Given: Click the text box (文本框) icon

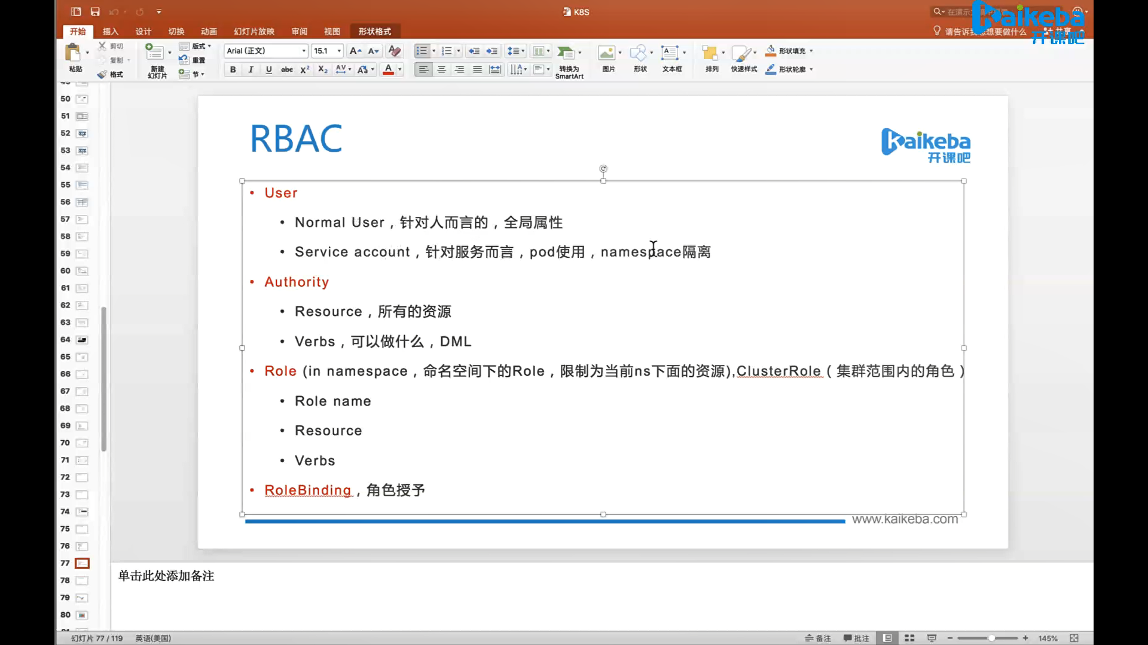Looking at the screenshot, I should [670, 54].
